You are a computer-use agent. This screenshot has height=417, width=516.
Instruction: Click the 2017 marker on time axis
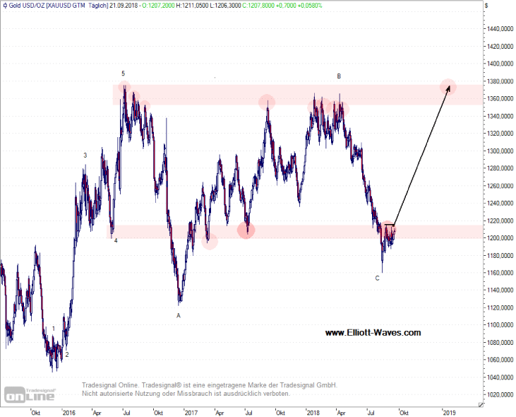[189, 411]
